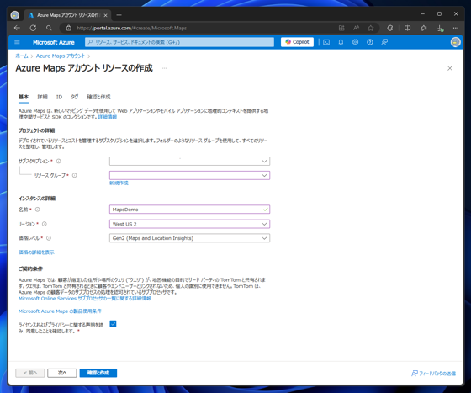Open Cloud Shell from the Azure header
Viewport: 471px width, 393px height.
pyautogui.click(x=326, y=42)
